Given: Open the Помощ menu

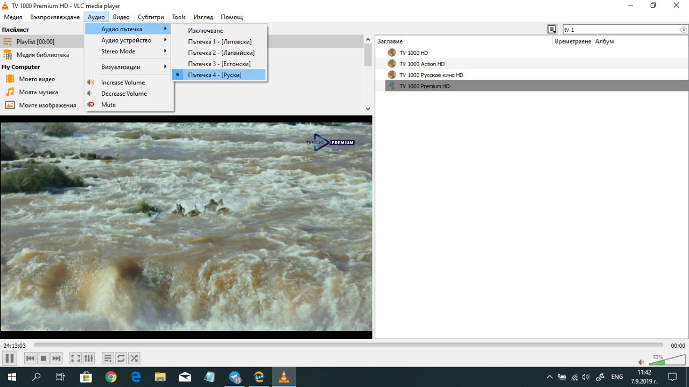Looking at the screenshot, I should tap(231, 17).
